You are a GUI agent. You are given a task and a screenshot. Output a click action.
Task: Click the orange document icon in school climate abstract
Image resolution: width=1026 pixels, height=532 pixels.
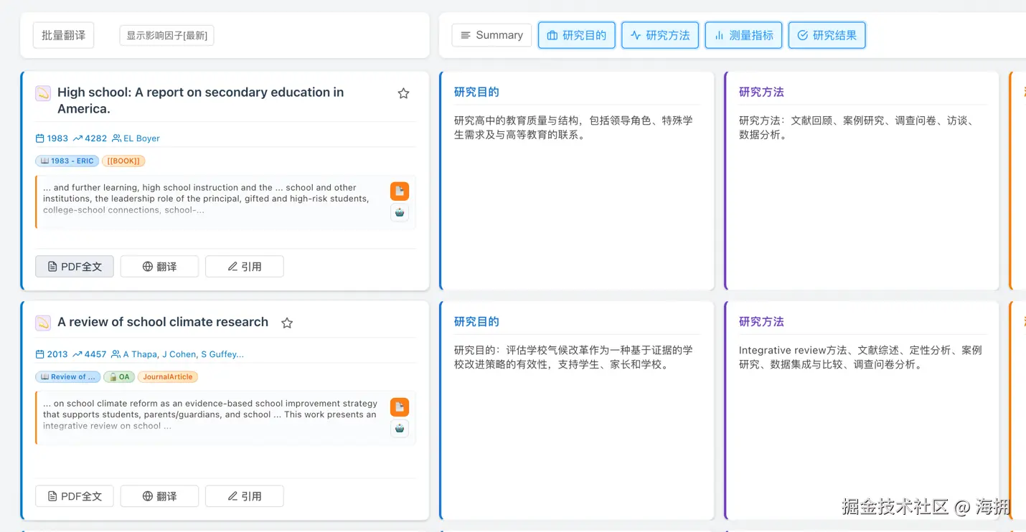coord(400,407)
